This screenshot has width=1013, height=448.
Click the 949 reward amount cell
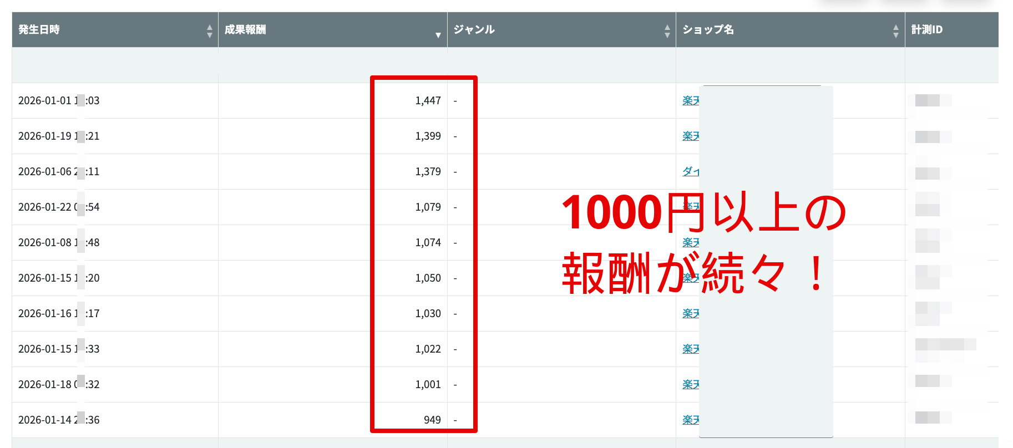[x=432, y=420]
